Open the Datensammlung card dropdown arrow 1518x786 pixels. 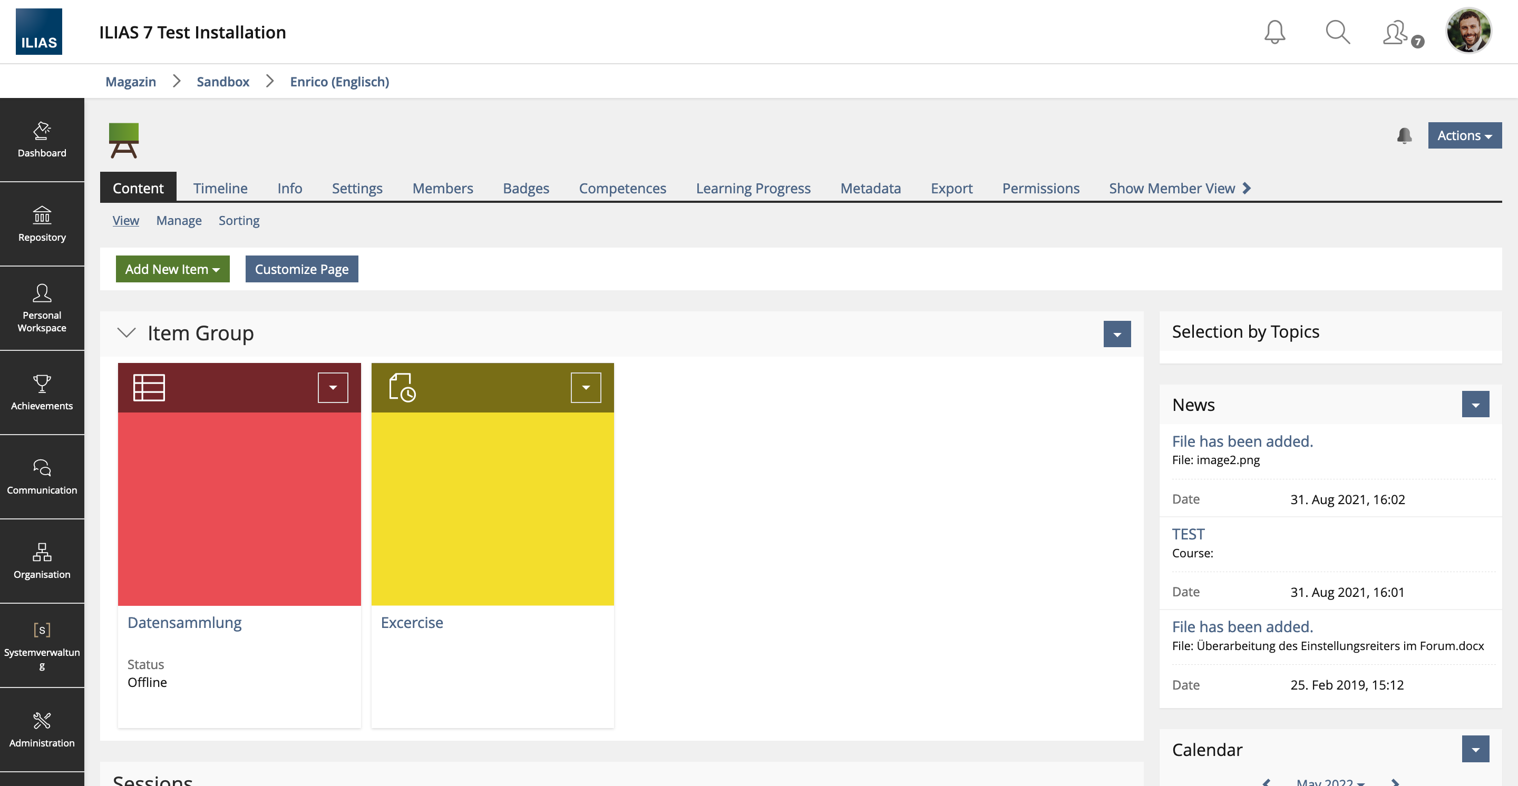pos(333,387)
